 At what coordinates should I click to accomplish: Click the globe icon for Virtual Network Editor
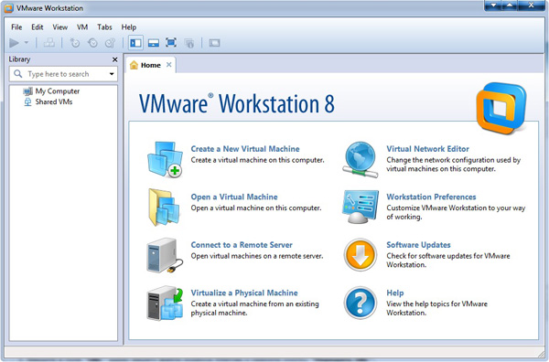tap(360, 159)
